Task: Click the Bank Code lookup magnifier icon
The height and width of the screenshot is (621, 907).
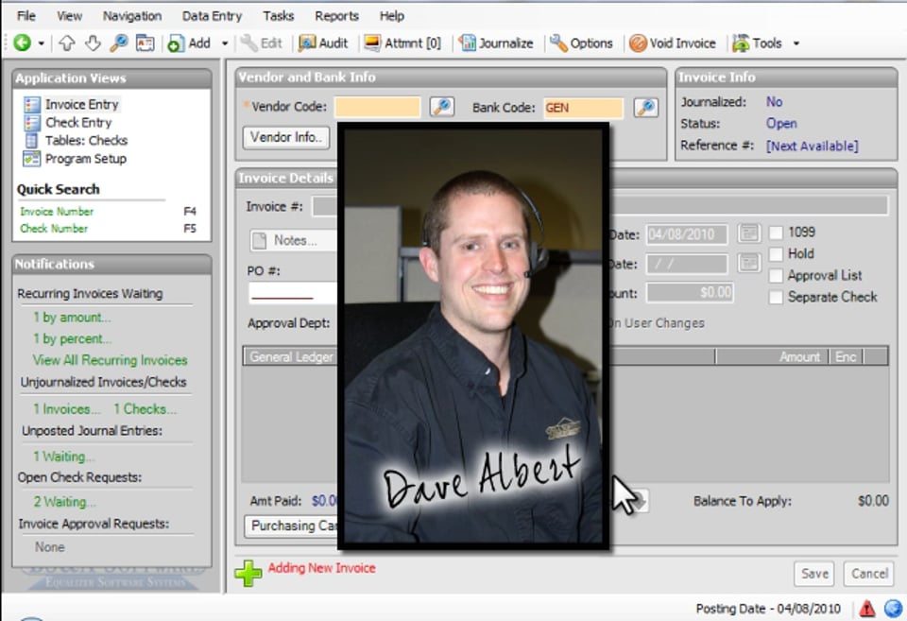Action: point(645,108)
